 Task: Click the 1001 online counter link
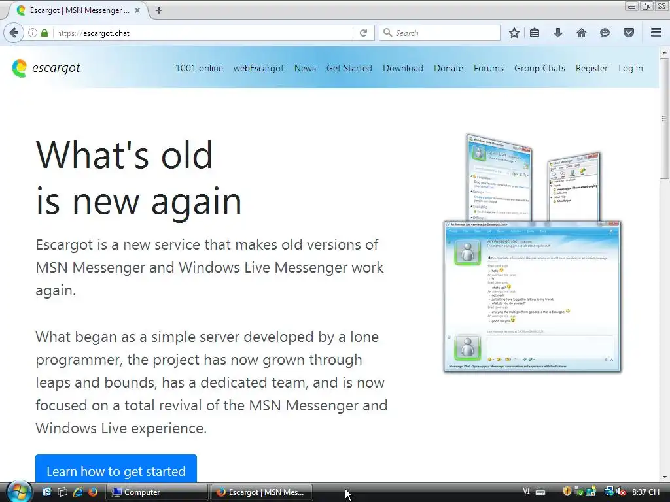click(199, 68)
